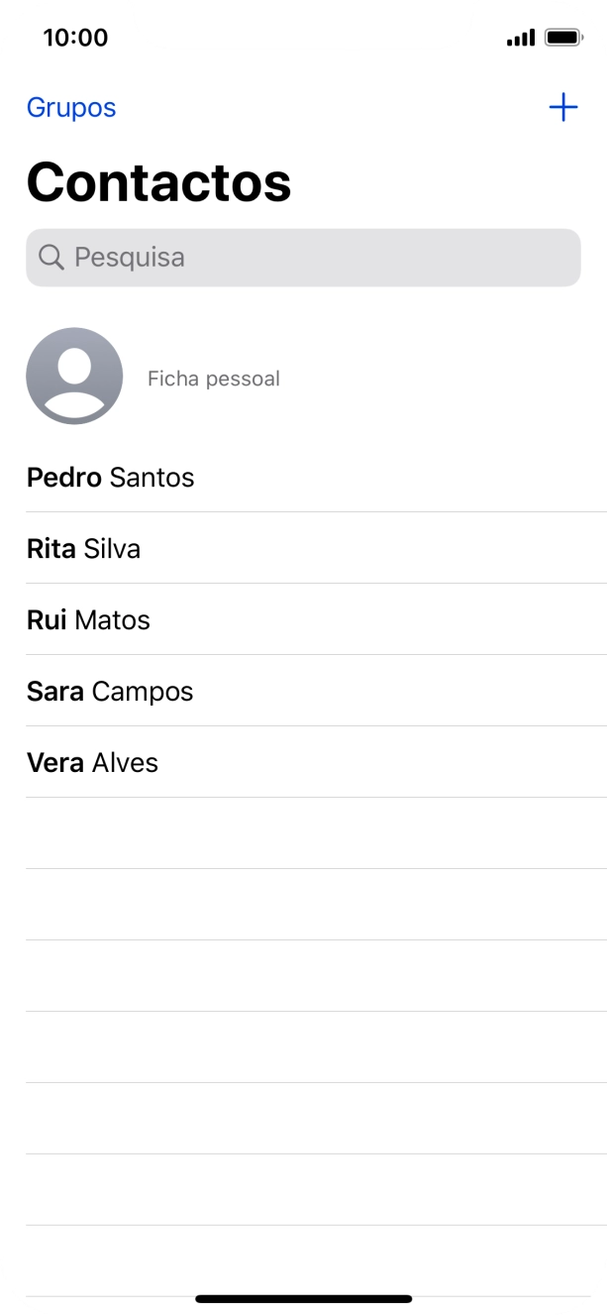Screen dimensions: 607x1316
Task: Open the Grupos view
Action: tap(70, 106)
